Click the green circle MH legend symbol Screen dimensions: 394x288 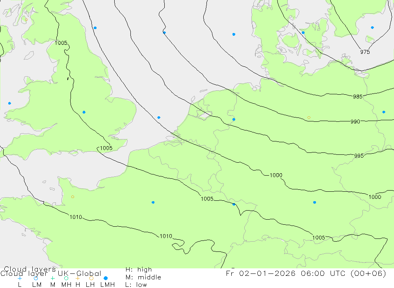pyautogui.click(x=66, y=278)
